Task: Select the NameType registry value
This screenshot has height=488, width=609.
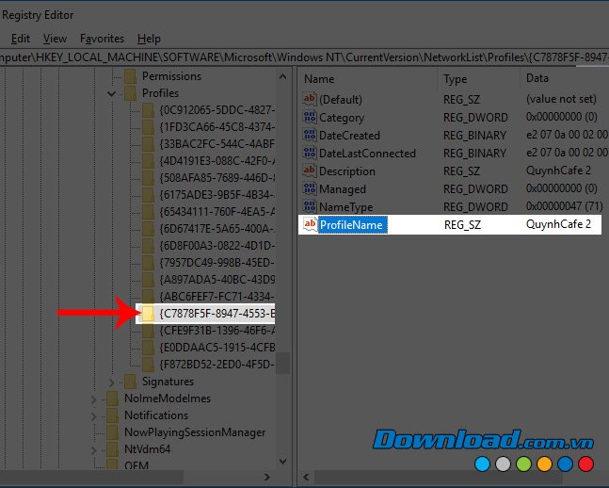Action: (345, 207)
